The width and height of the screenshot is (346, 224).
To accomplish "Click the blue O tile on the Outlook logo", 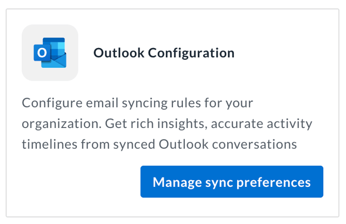I will [42, 53].
